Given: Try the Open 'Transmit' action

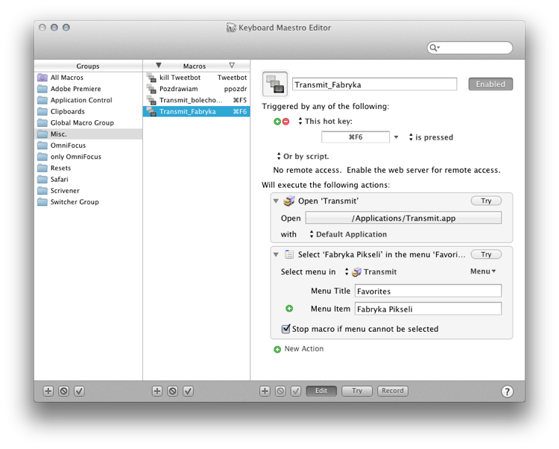Looking at the screenshot, I should 486,201.
